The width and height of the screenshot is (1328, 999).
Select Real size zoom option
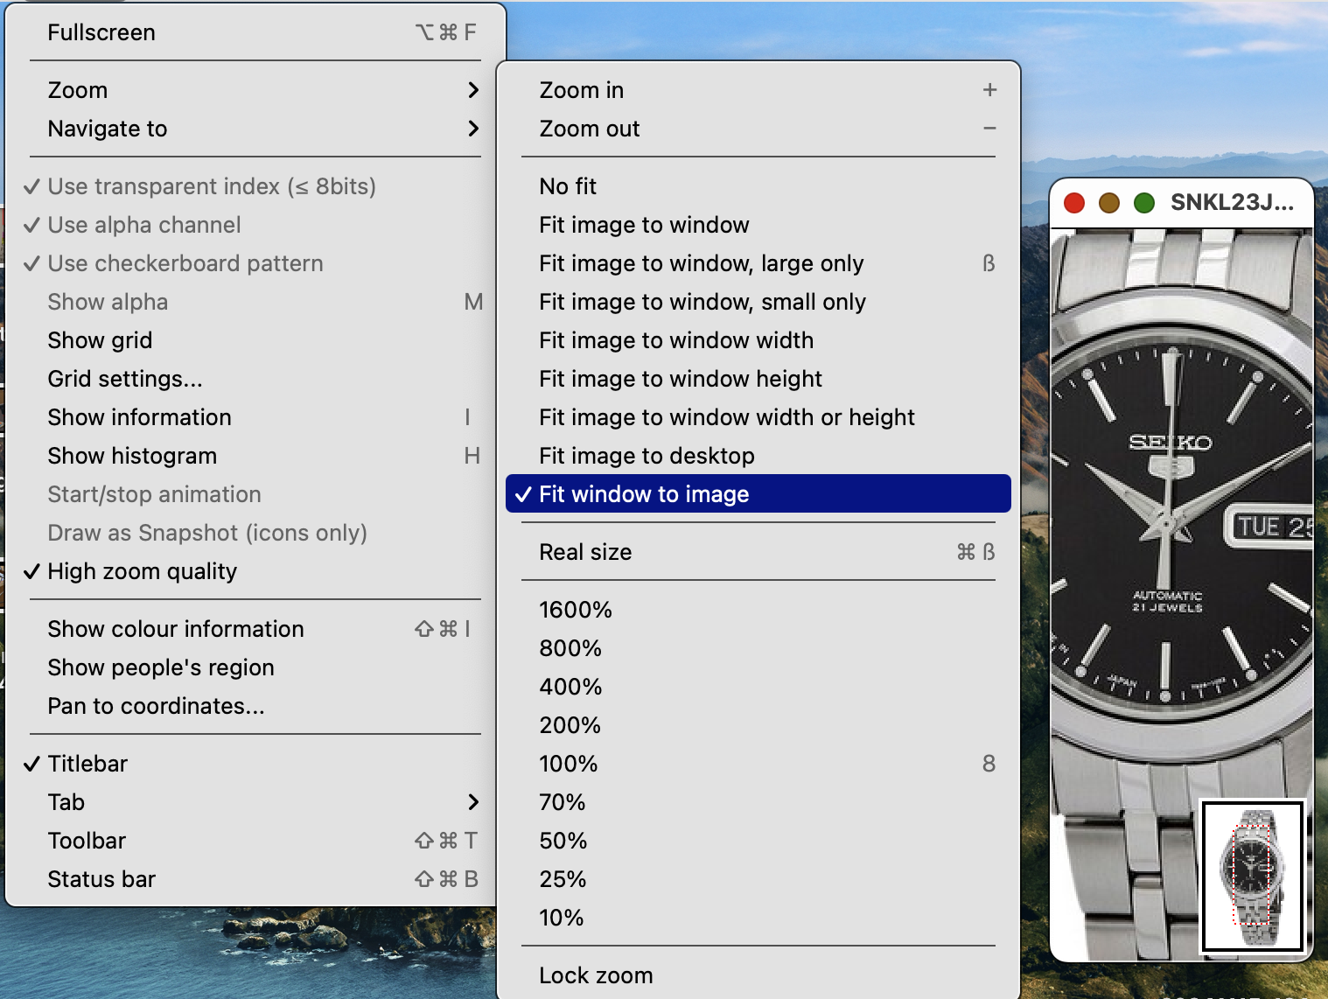coord(585,552)
